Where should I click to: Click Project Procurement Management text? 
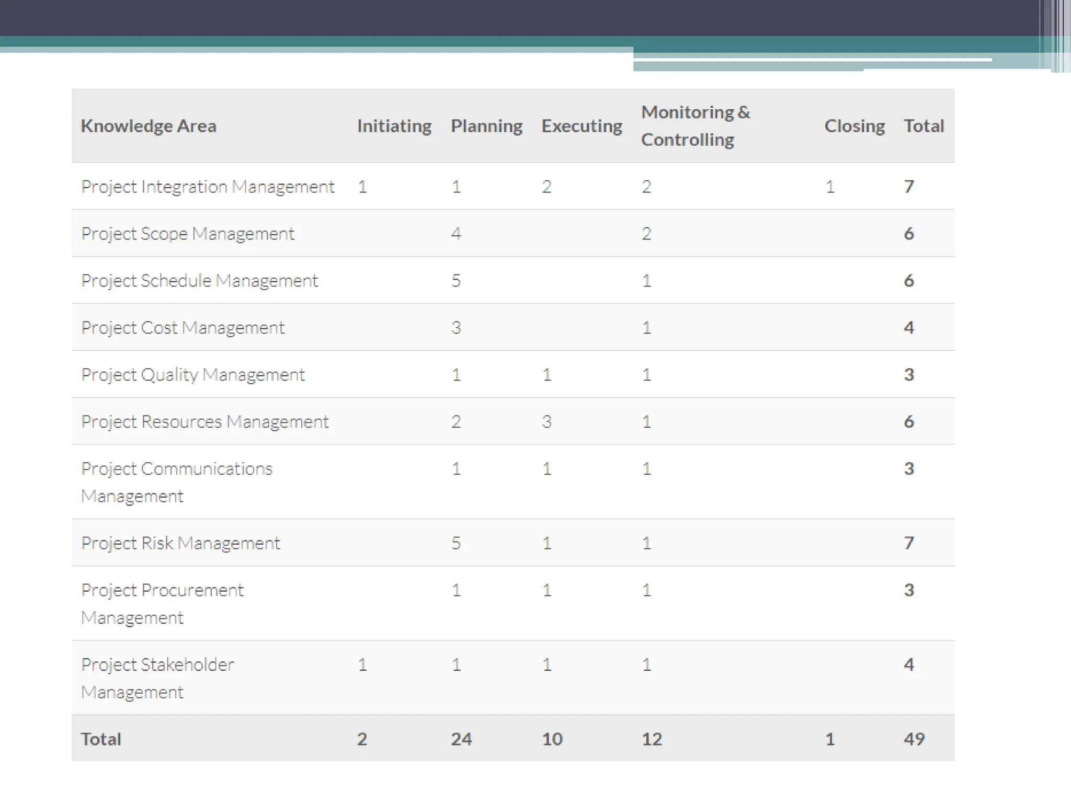(x=162, y=604)
